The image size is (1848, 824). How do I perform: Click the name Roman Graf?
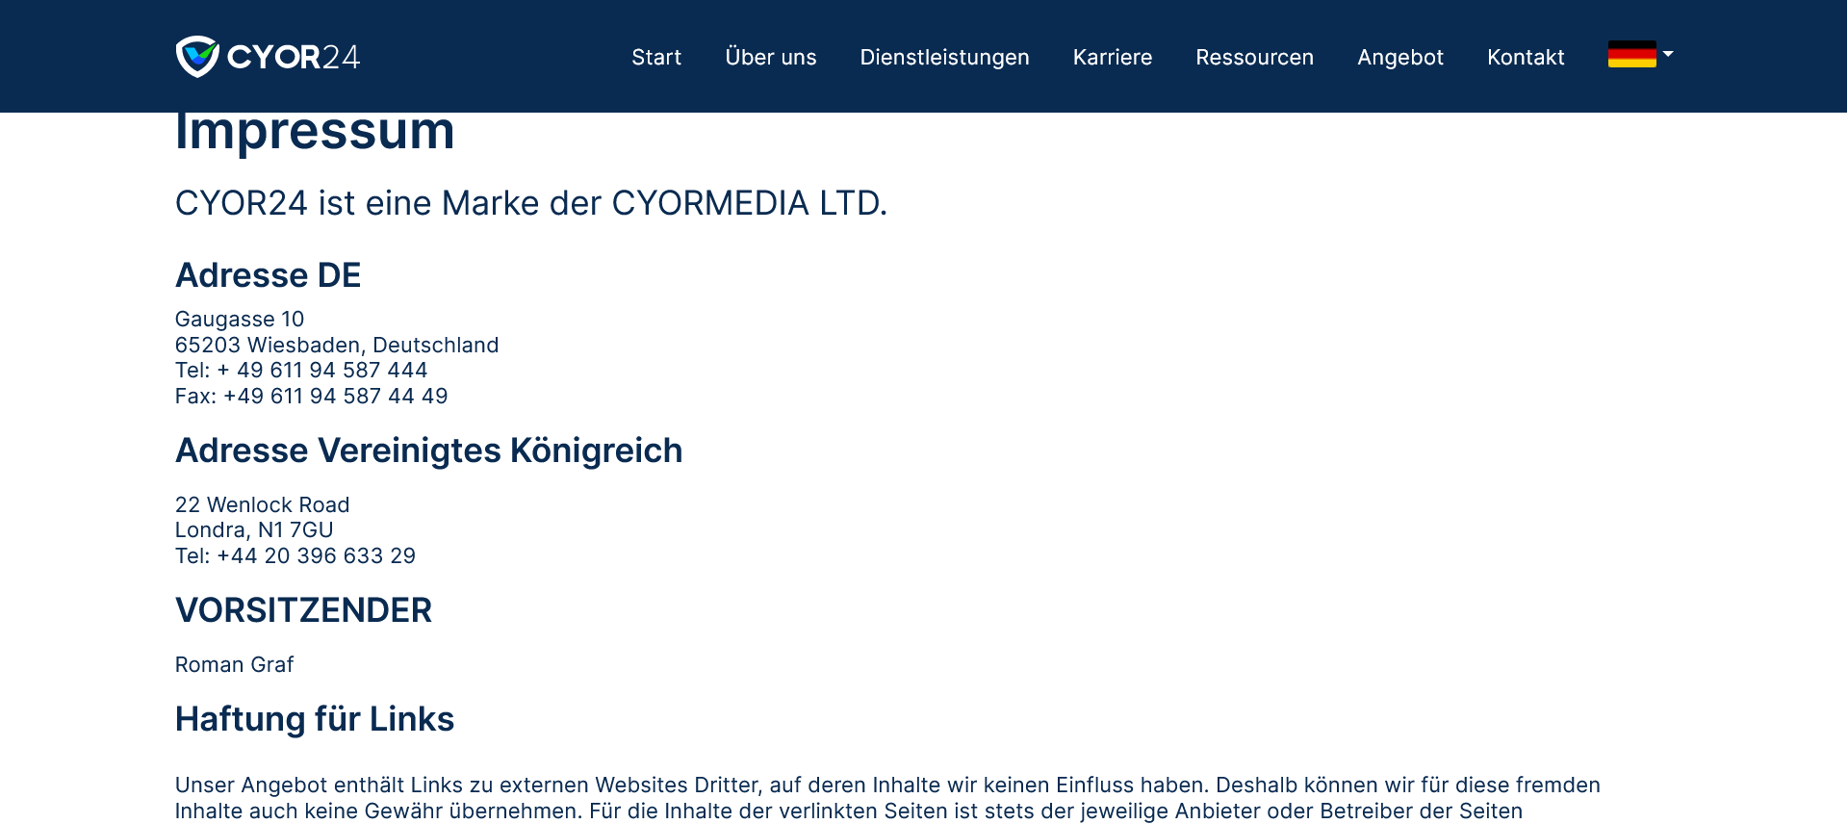234,665
